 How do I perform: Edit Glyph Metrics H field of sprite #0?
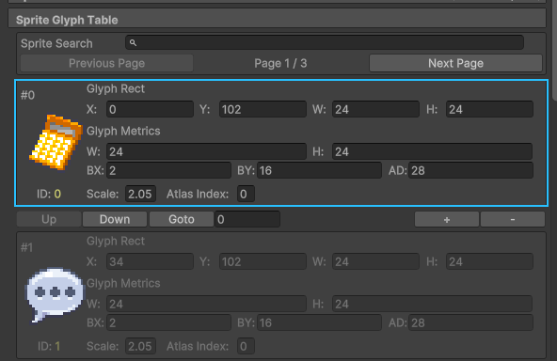pos(432,151)
